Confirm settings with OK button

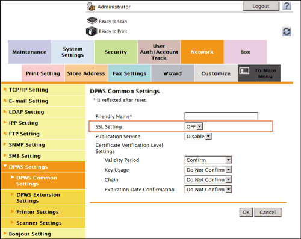246,213
